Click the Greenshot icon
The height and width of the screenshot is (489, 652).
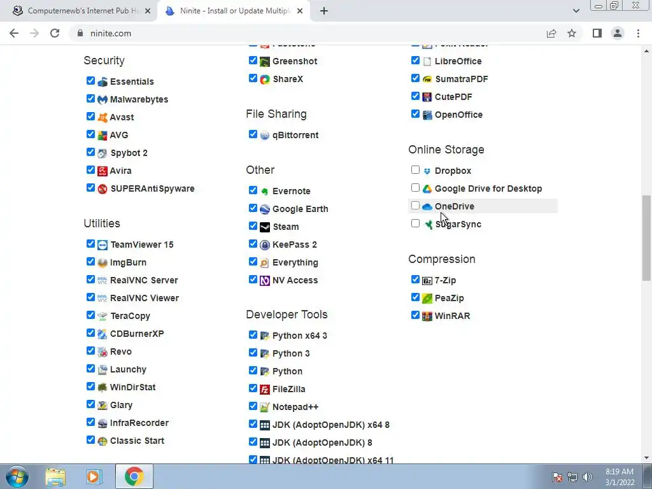(x=265, y=62)
